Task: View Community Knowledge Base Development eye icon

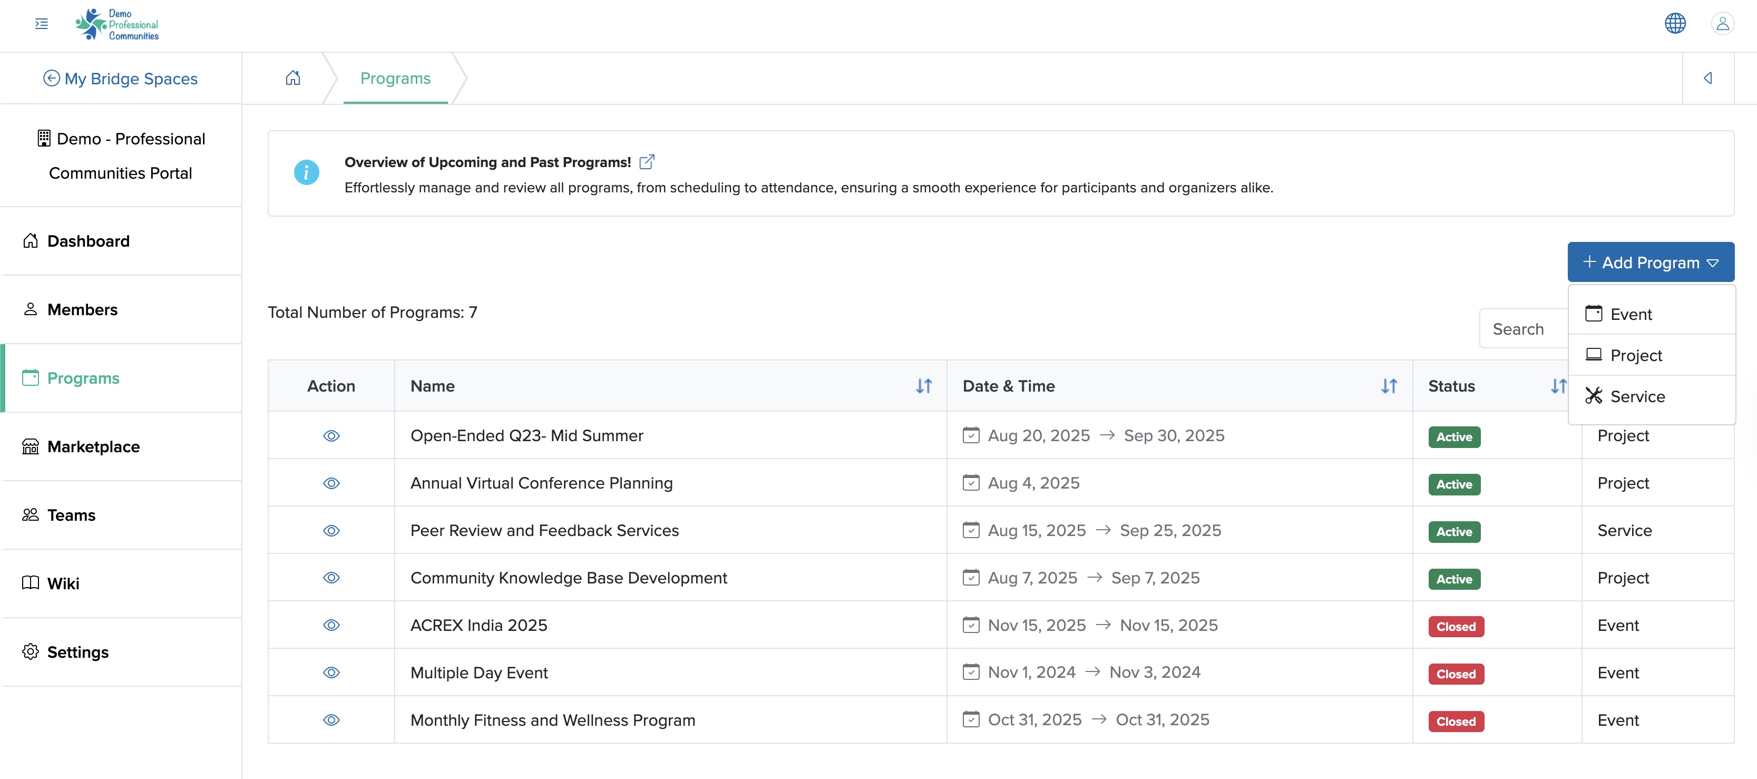Action: coord(331,578)
